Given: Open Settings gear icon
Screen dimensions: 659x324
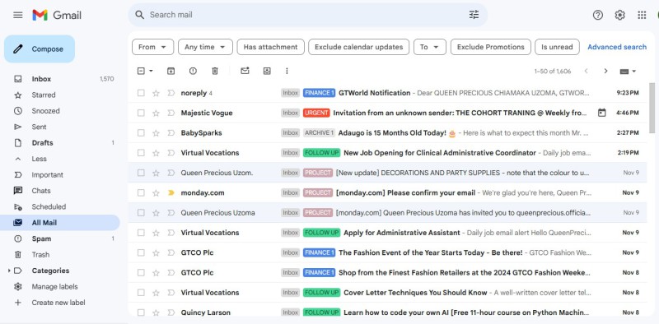Looking at the screenshot, I should point(620,15).
